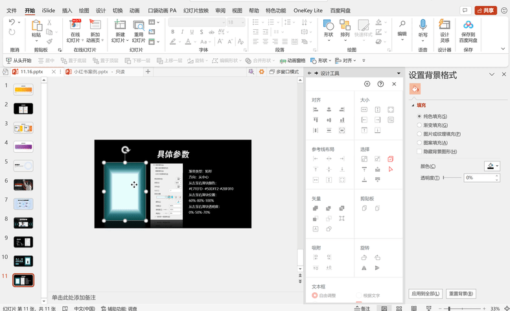Select the 根据文字 text box option

359,295
